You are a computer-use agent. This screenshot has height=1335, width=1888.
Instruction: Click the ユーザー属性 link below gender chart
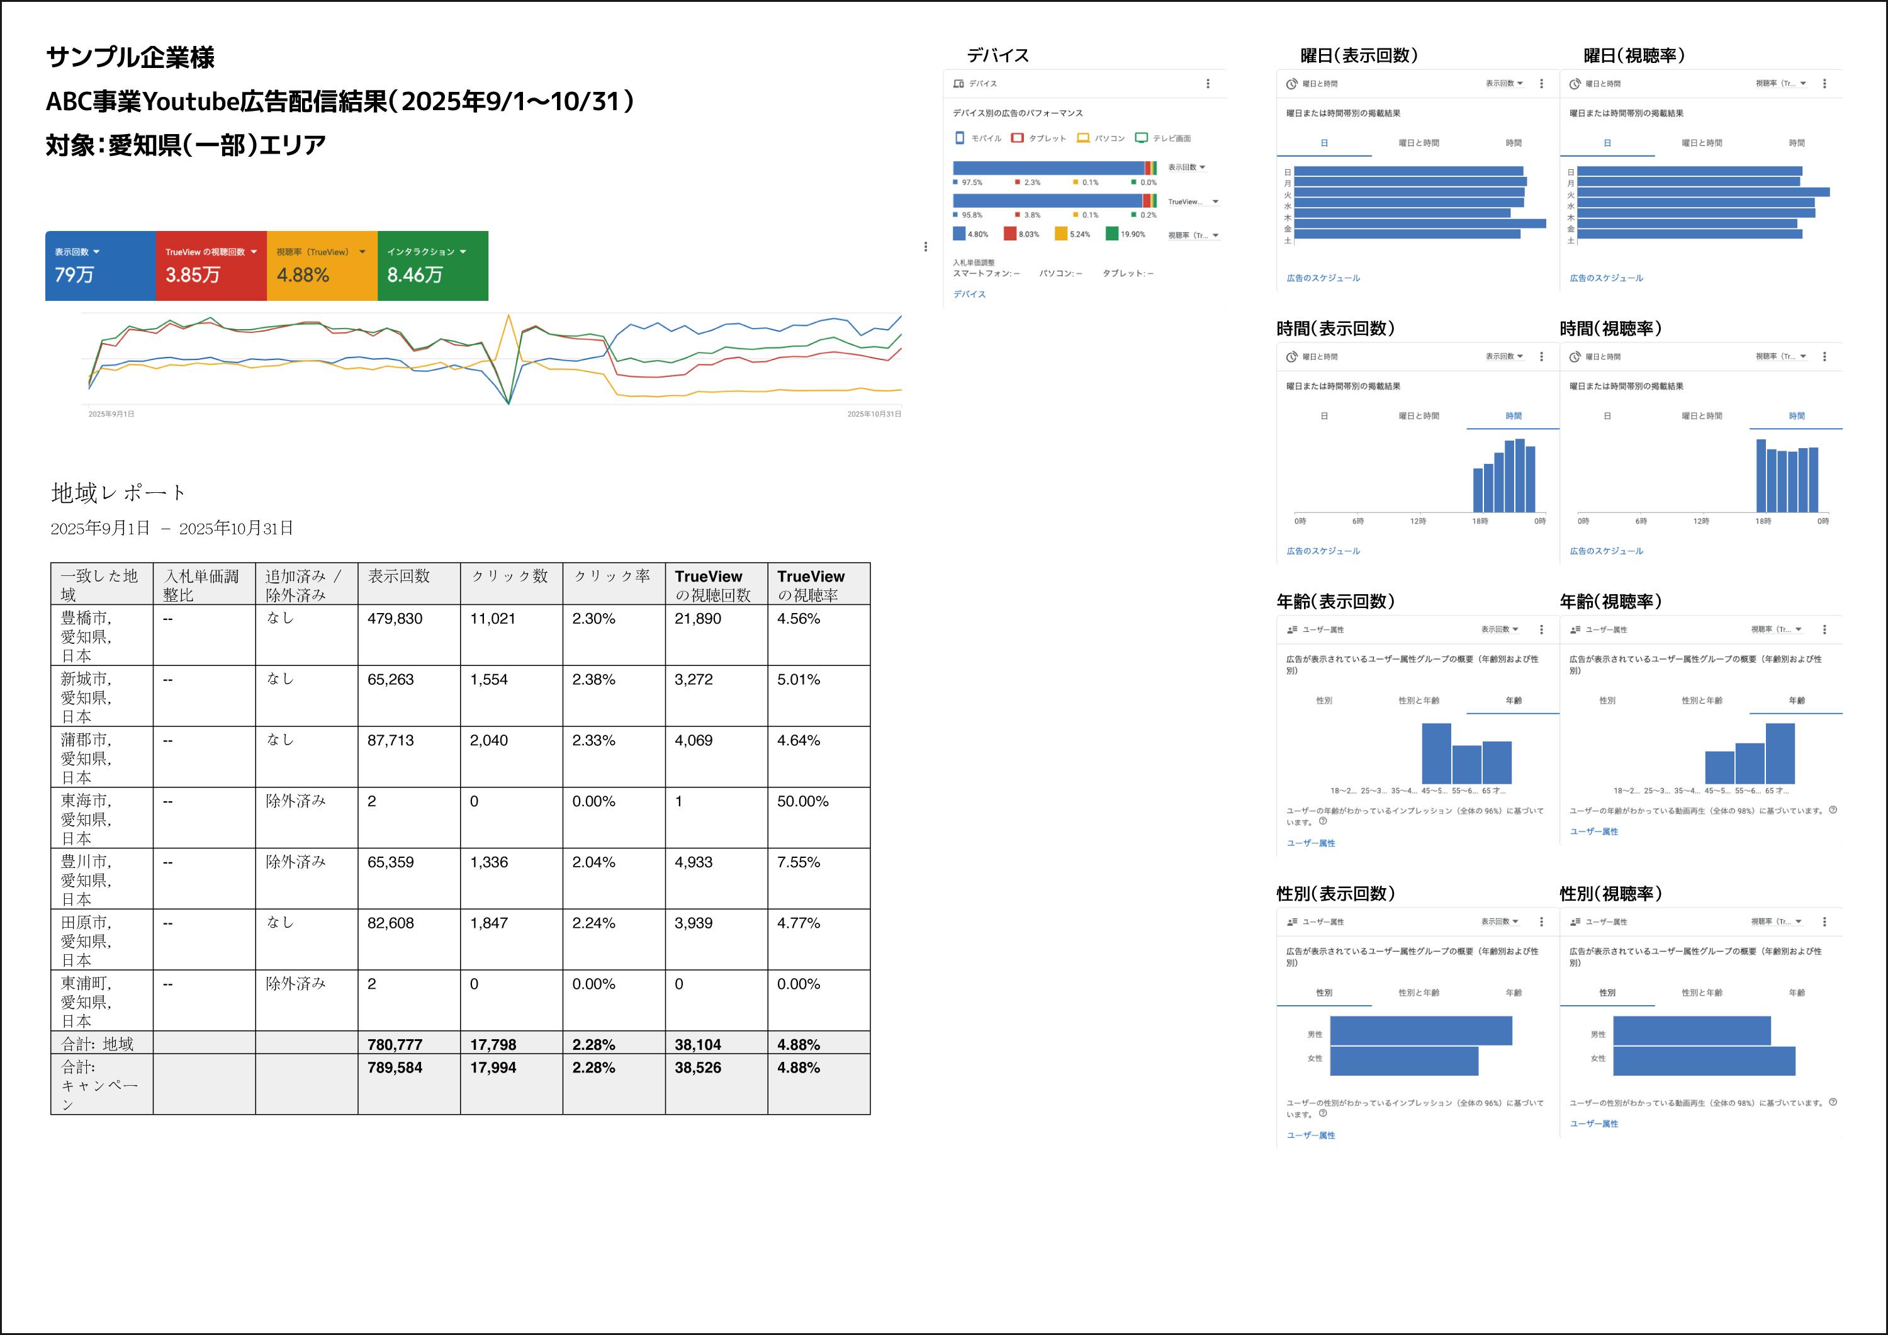point(1311,1135)
